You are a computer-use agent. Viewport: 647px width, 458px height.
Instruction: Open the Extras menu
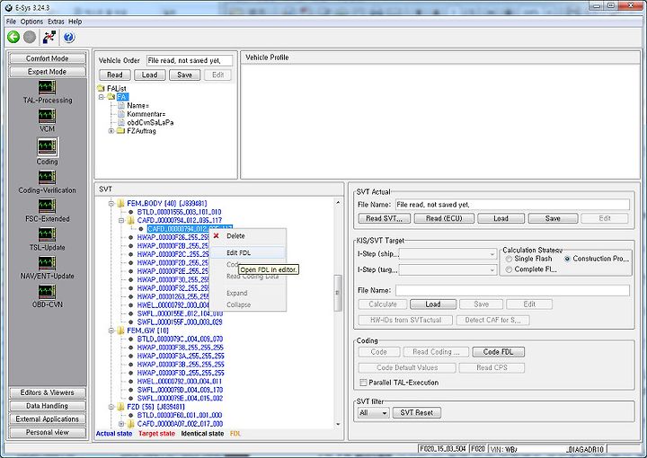click(x=56, y=22)
